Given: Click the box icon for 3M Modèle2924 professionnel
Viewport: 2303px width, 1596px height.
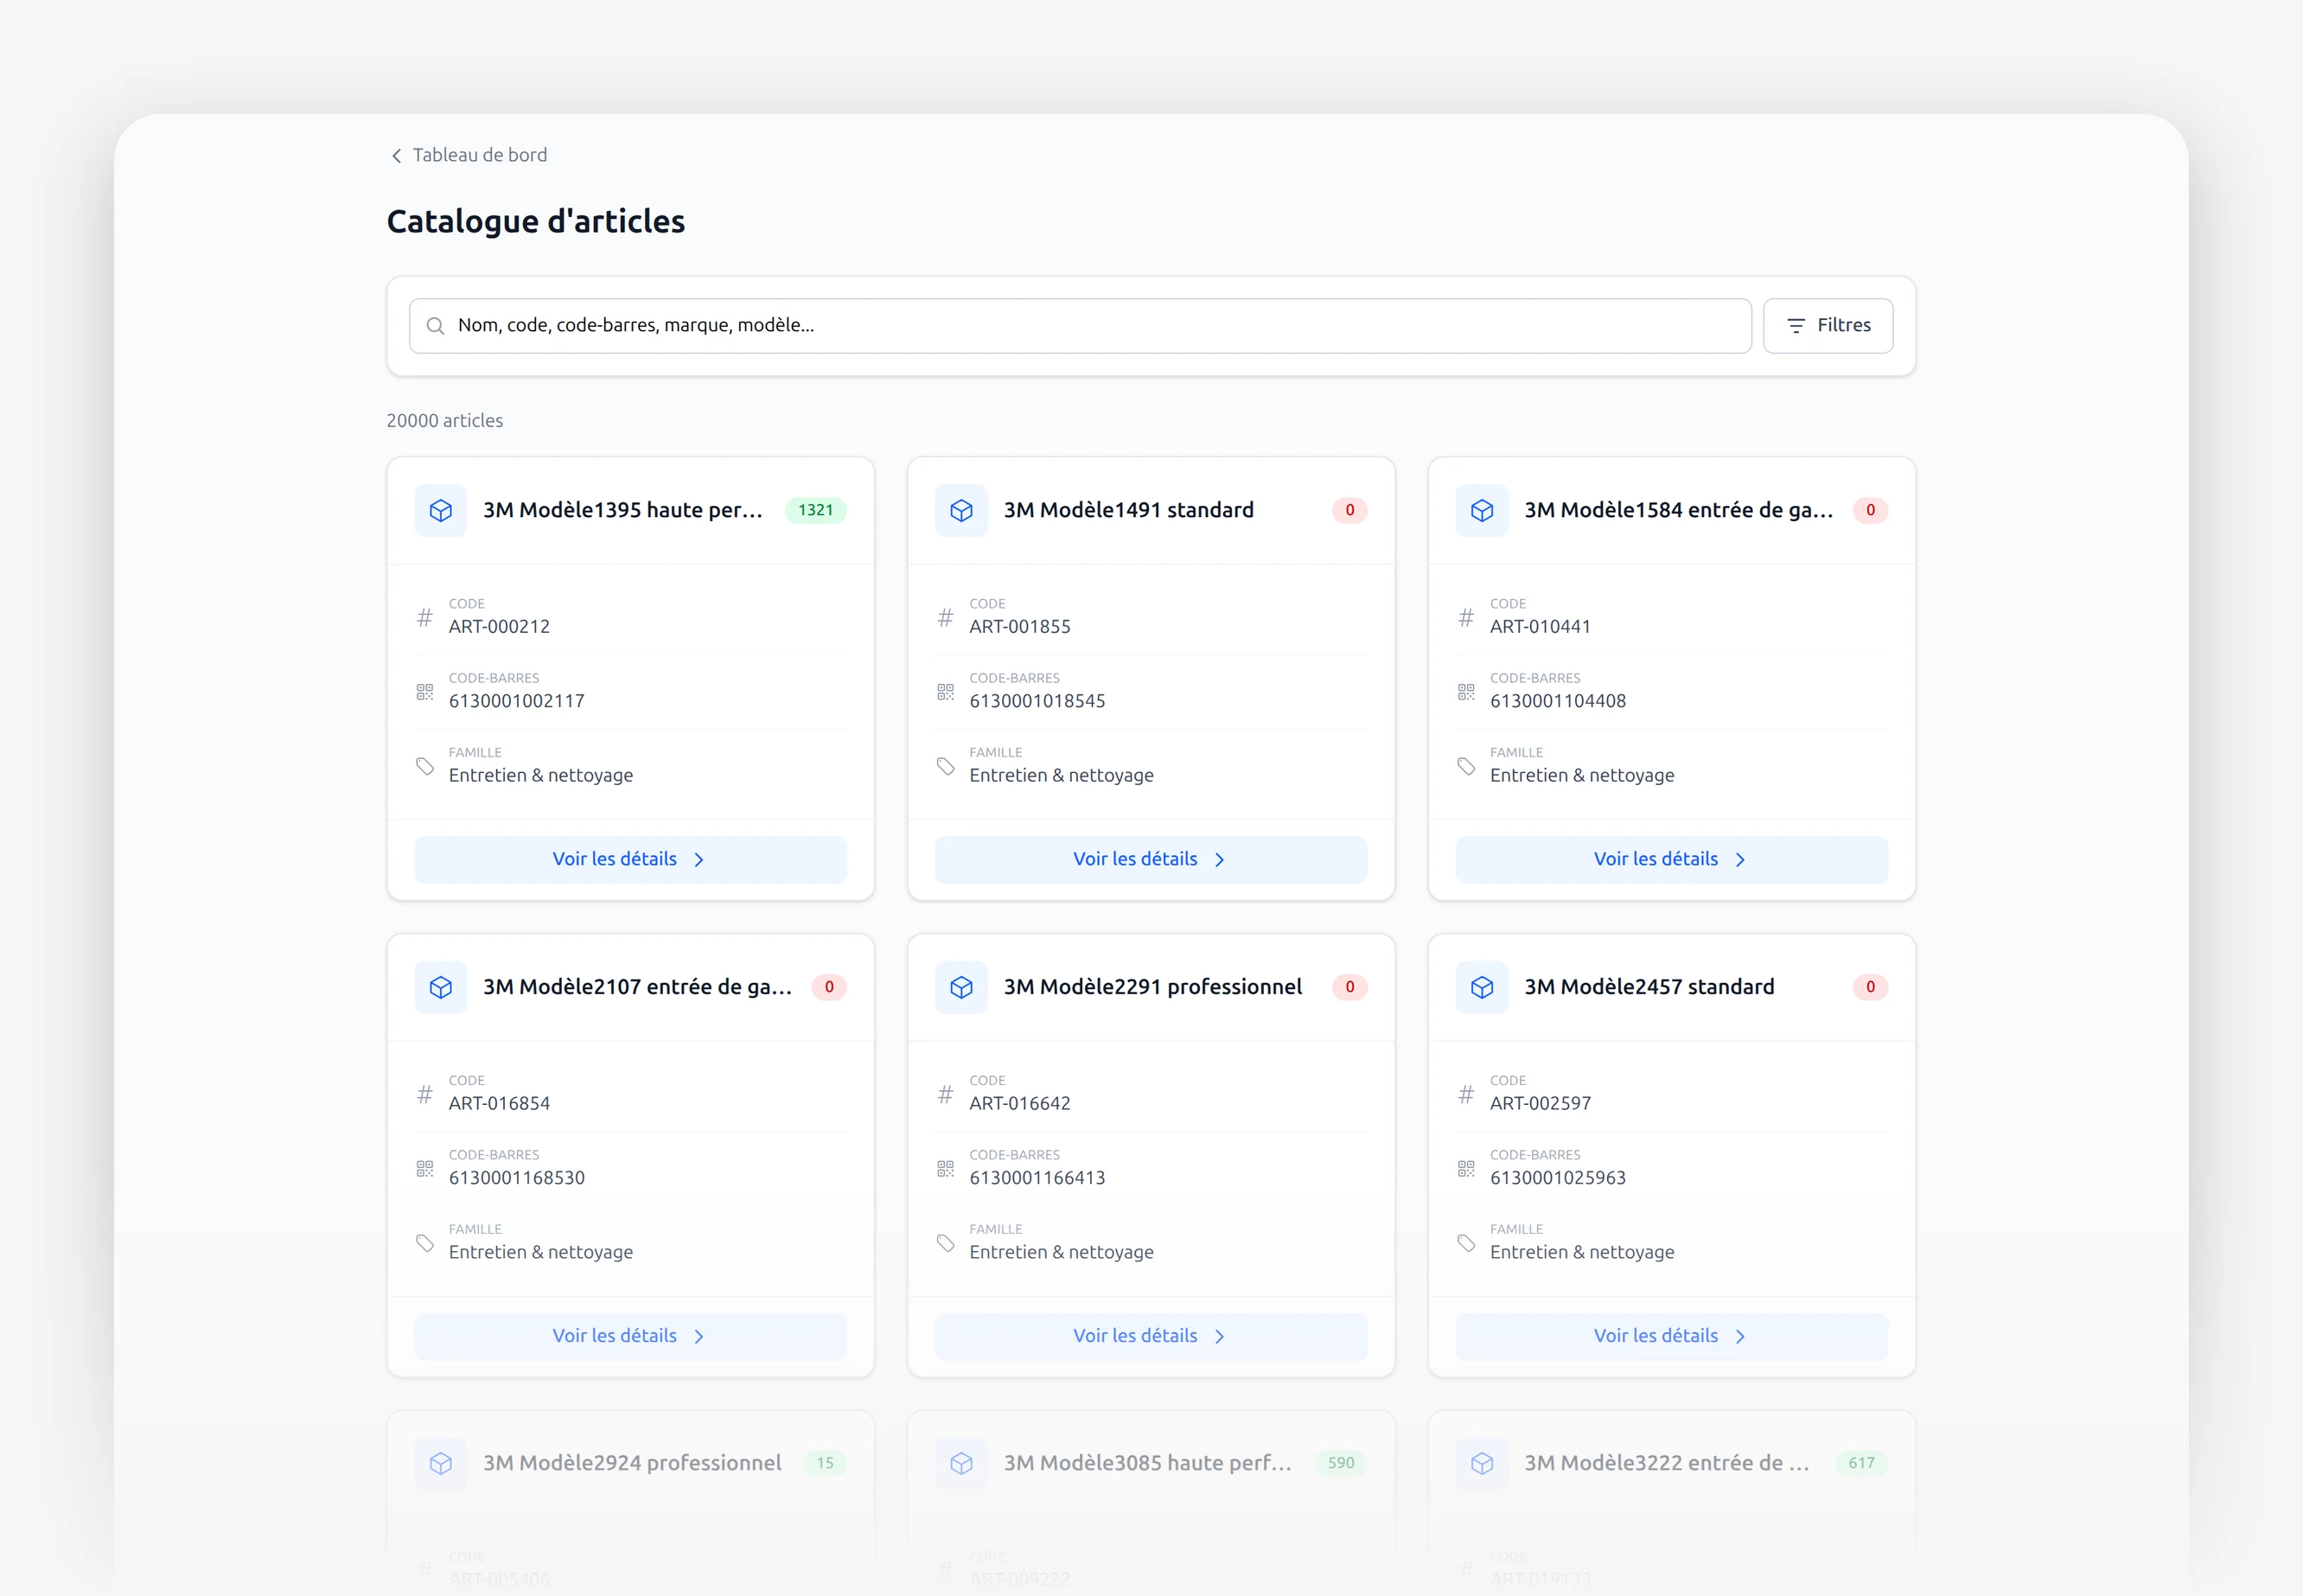Looking at the screenshot, I should coord(441,1464).
